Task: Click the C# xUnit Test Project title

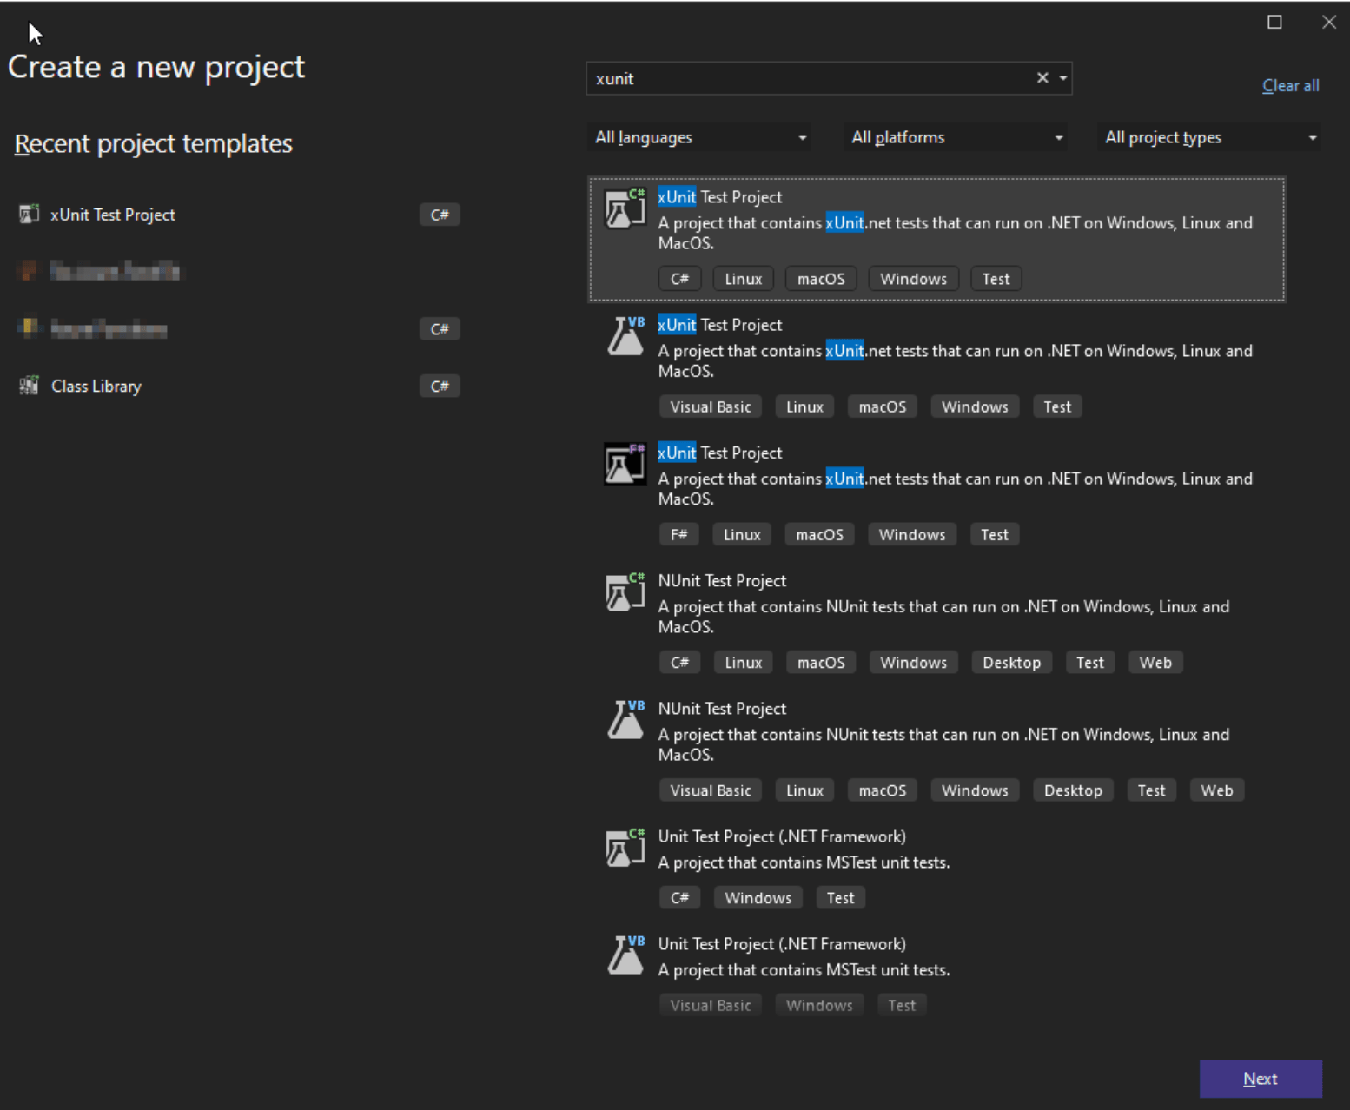Action: pyautogui.click(x=720, y=197)
